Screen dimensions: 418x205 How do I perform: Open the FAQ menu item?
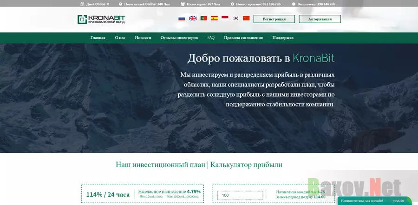[x=211, y=37]
